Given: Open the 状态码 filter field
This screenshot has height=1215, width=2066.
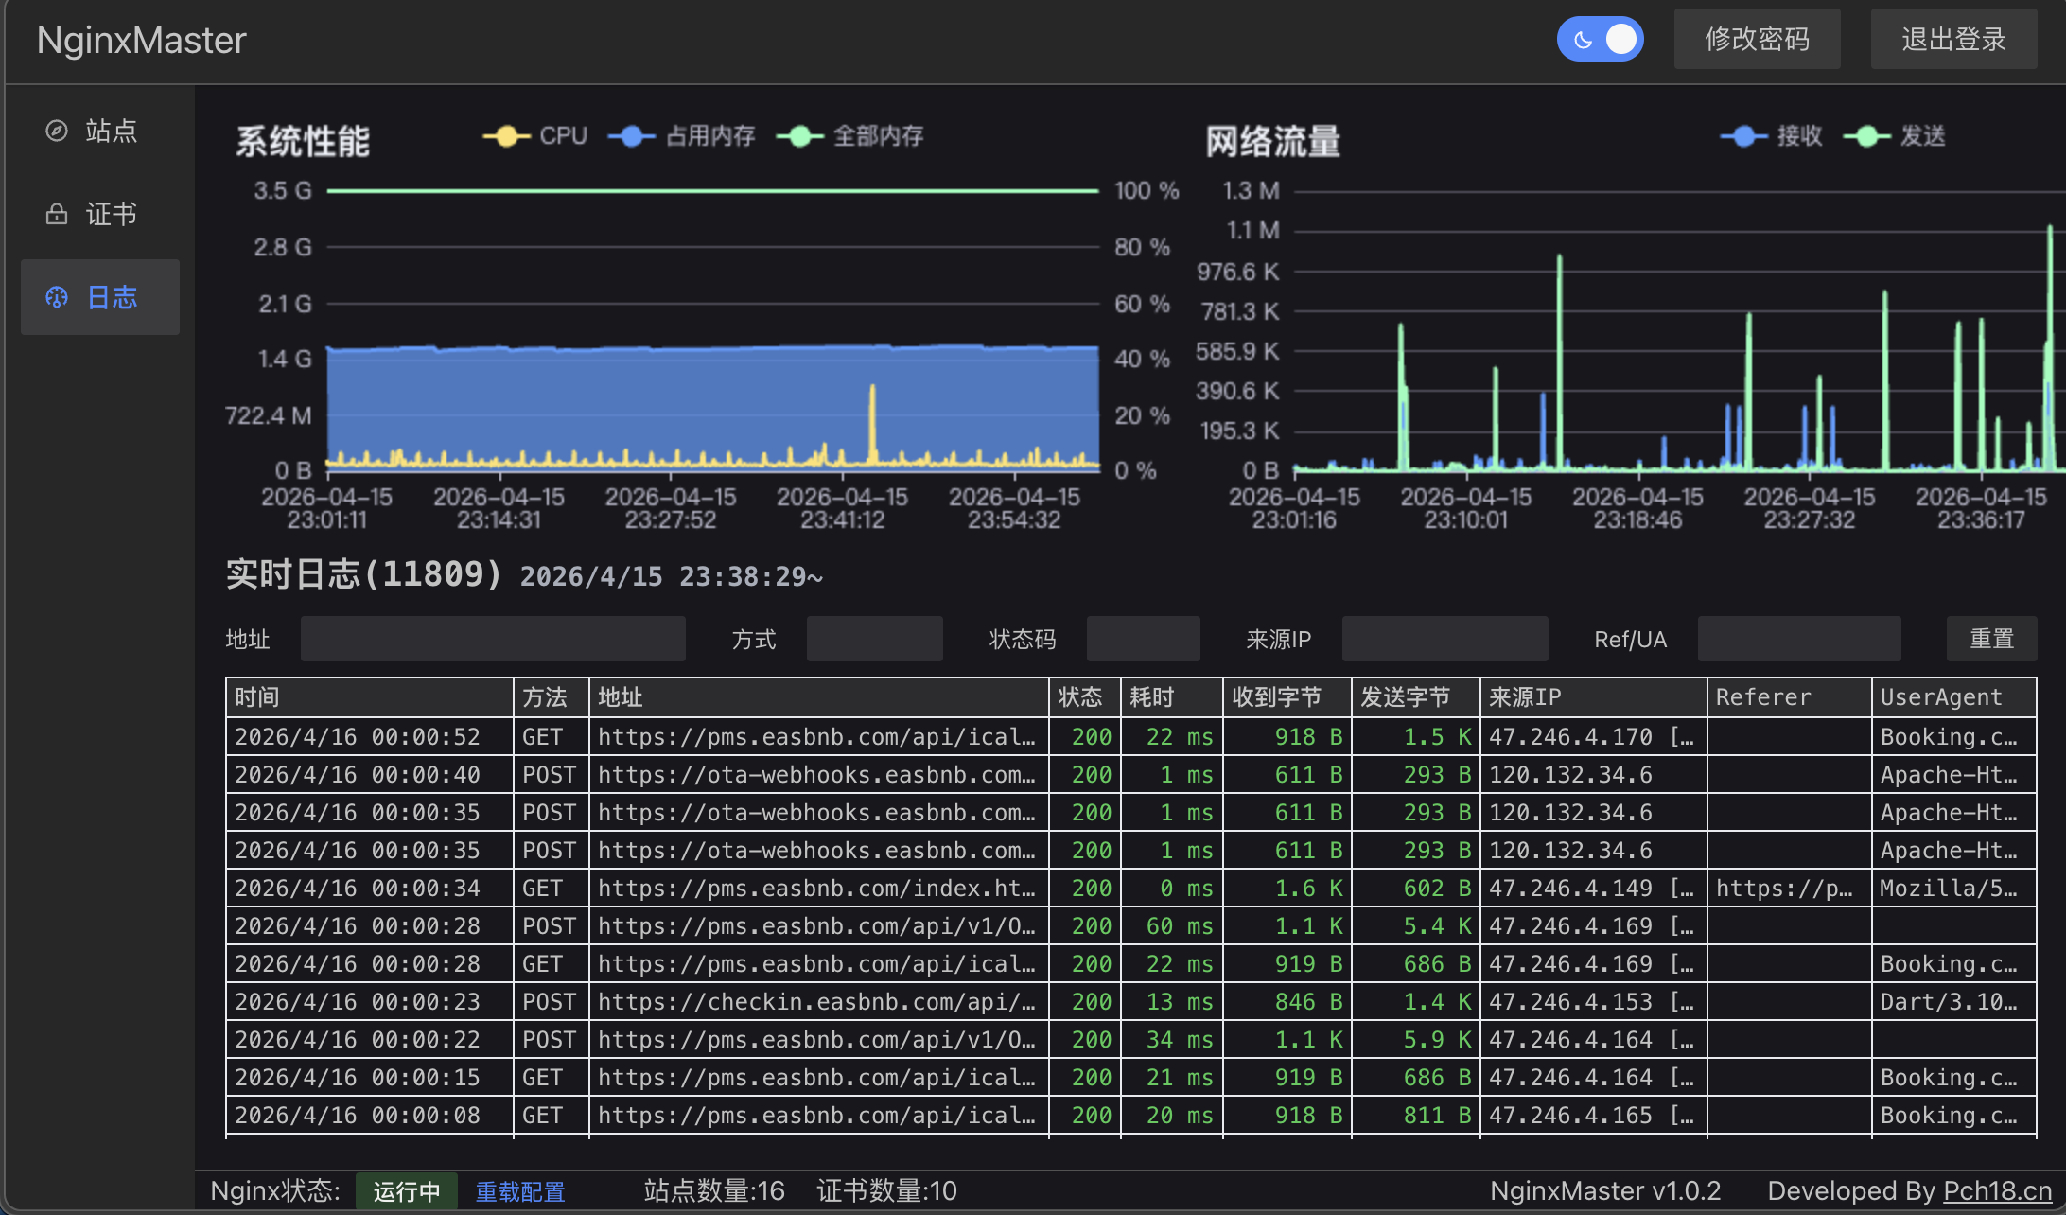Looking at the screenshot, I should click(x=1143, y=640).
